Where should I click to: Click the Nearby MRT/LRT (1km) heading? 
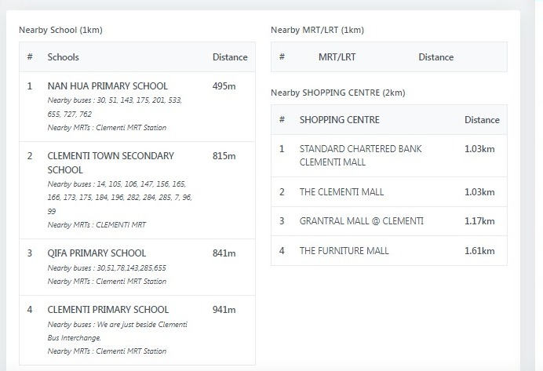[317, 31]
